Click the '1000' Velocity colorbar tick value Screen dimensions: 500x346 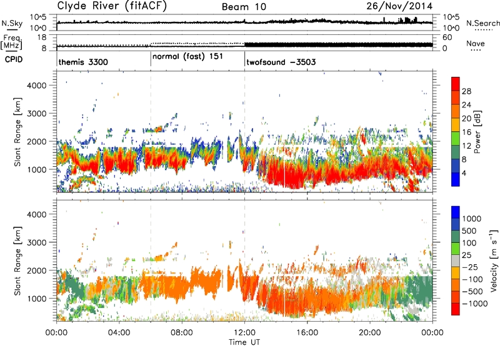click(471, 219)
